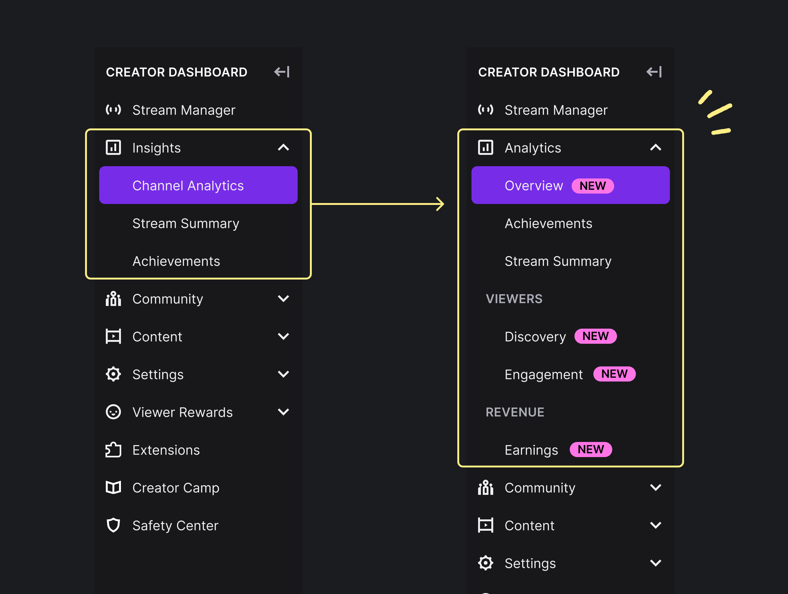The image size is (788, 594).
Task: Click the Content video icon
Action: (113, 337)
